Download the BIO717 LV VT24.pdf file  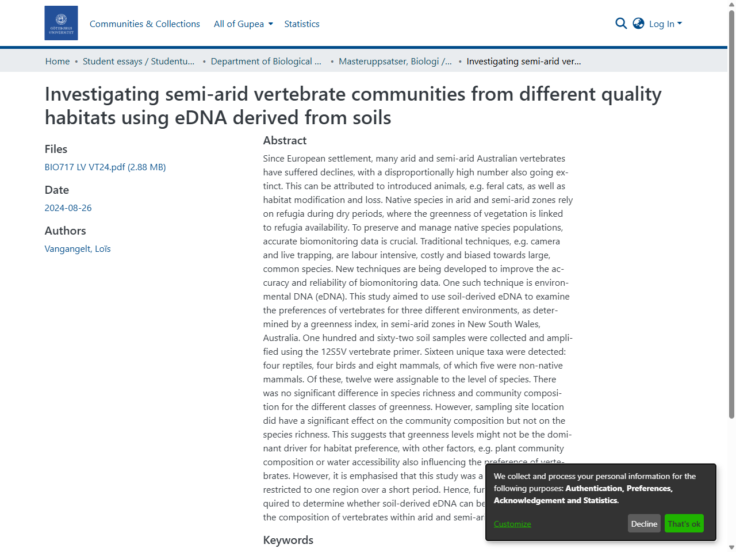[x=105, y=167]
